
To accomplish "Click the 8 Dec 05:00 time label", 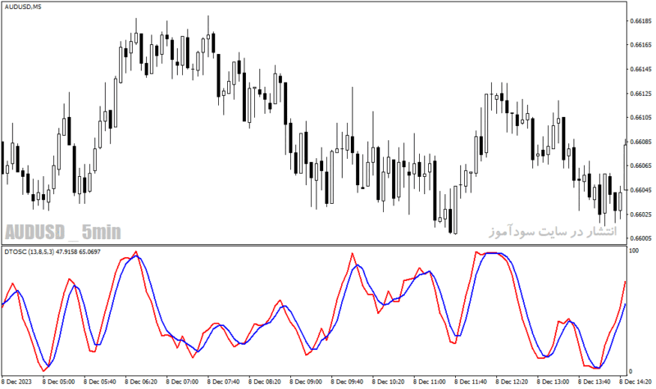I will pos(58,382).
